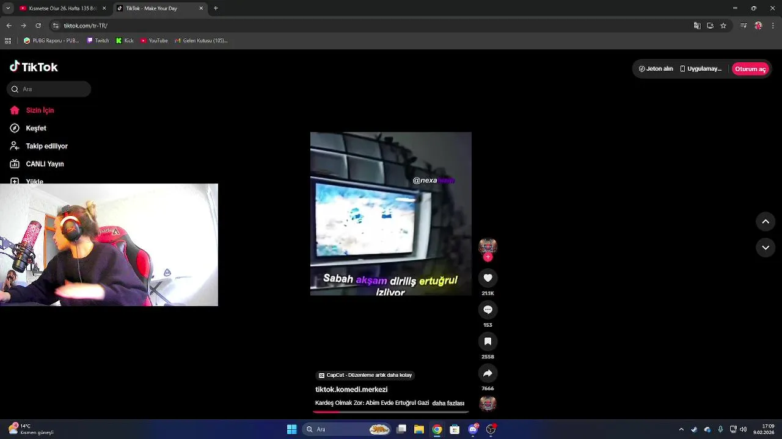Pause the playing TikTok video
The height and width of the screenshot is (439, 782).
point(391,213)
